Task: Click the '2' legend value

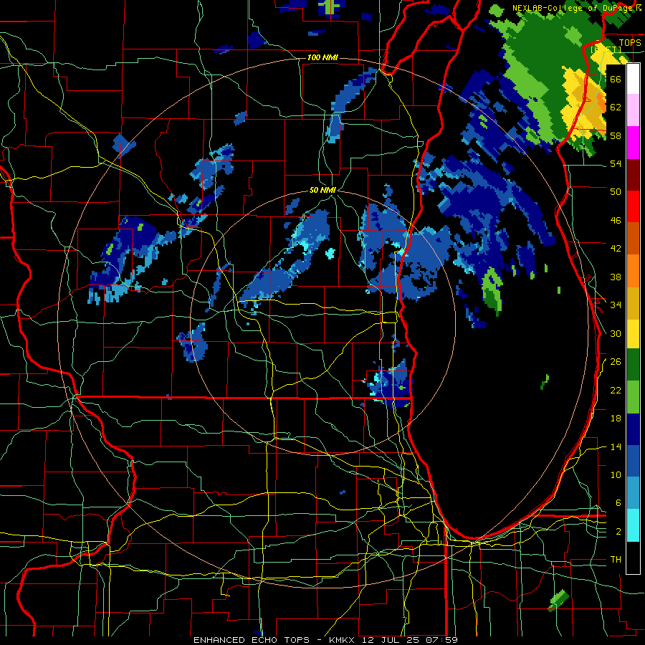Action: 618,532
